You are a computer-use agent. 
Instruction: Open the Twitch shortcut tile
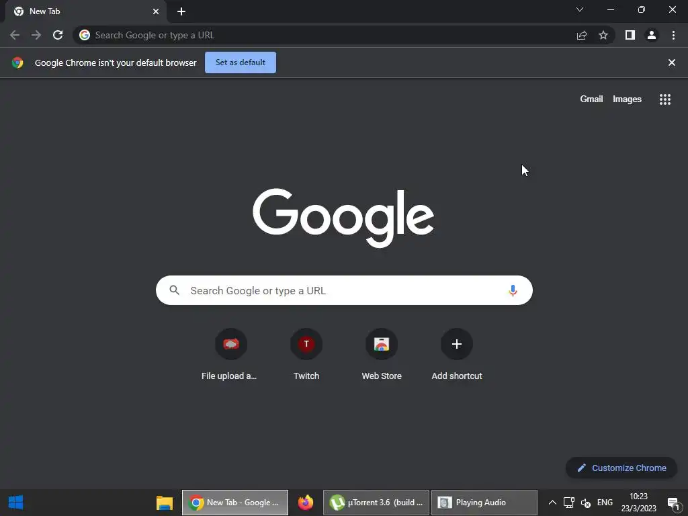(306, 344)
